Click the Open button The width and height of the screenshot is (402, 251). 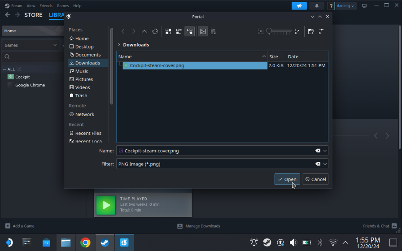coord(287,179)
